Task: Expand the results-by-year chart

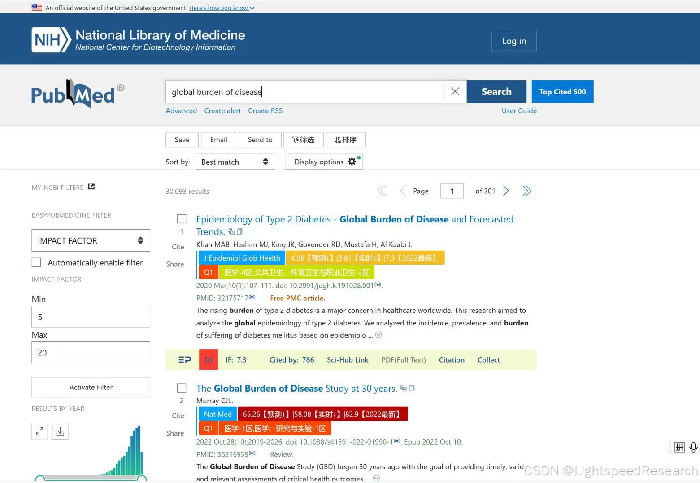Action: (39, 431)
